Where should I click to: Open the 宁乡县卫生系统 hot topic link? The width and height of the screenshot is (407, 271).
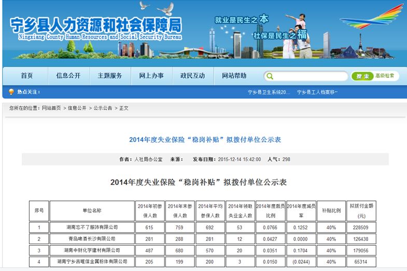point(269,92)
